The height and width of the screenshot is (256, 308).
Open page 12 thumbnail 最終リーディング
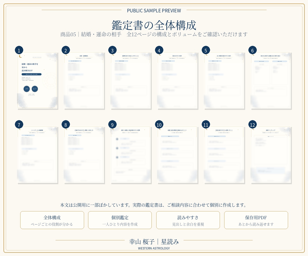point(271,155)
